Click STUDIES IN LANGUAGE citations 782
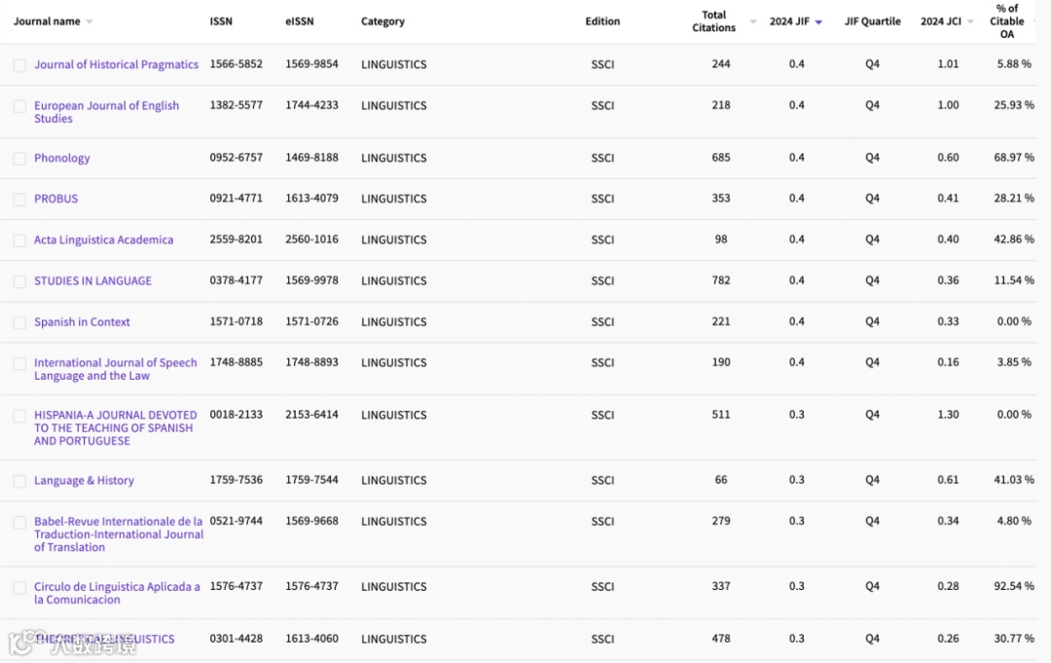The width and height of the screenshot is (1051, 663). pos(721,280)
